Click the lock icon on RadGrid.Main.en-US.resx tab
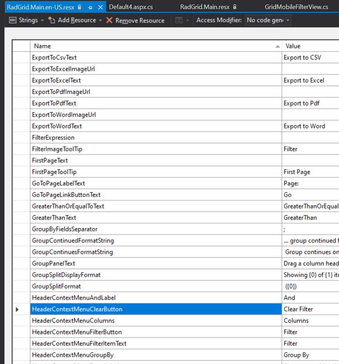 [x=80, y=7]
